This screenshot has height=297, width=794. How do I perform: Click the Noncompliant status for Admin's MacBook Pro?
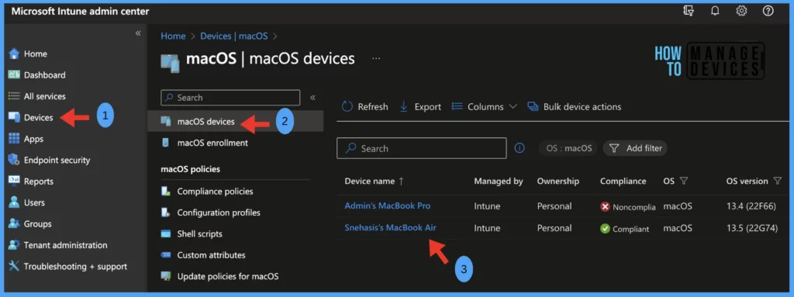click(628, 207)
